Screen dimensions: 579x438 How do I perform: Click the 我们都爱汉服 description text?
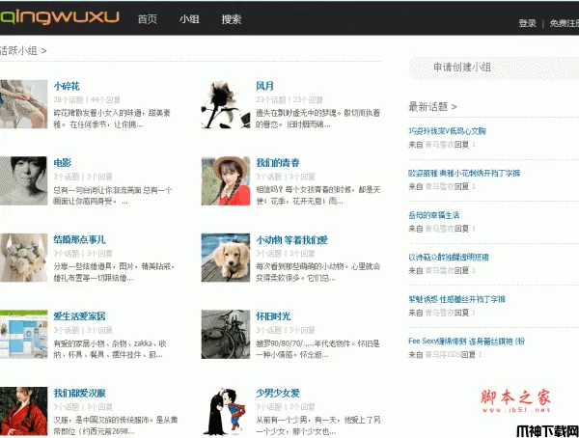point(116,425)
